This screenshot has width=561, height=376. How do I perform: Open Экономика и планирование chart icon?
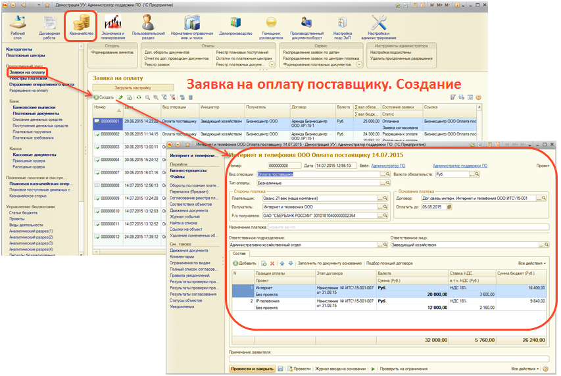tap(112, 26)
